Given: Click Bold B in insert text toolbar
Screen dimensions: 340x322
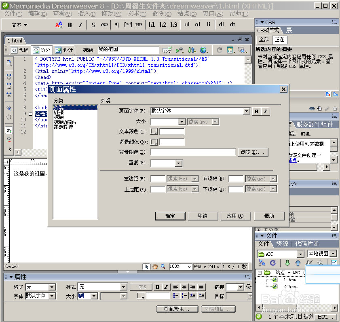Looking at the screenshot, I should [70, 25].
